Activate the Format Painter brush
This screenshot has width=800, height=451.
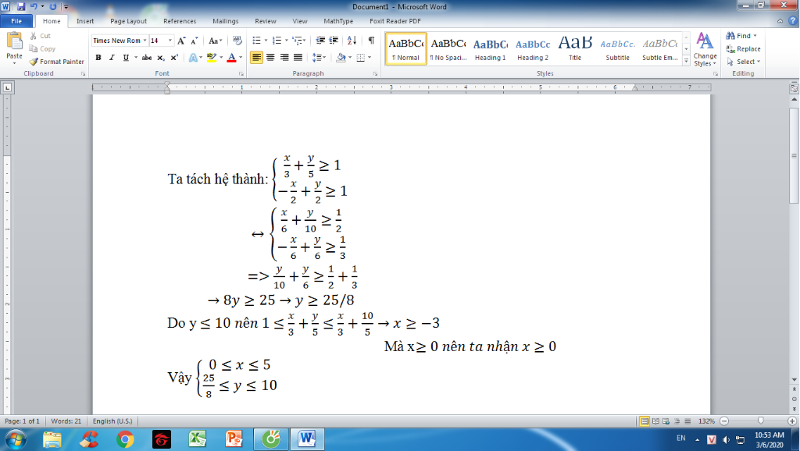click(x=34, y=62)
